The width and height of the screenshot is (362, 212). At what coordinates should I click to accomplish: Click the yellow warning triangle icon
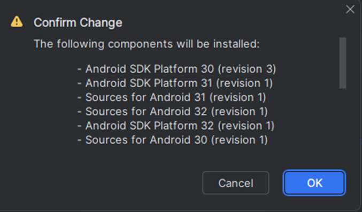[17, 22]
